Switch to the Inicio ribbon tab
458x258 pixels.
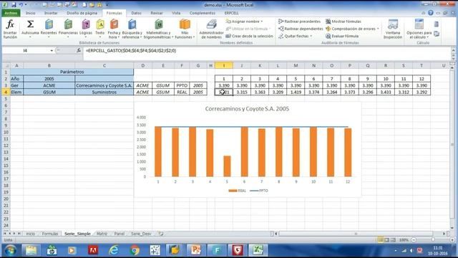coord(30,13)
